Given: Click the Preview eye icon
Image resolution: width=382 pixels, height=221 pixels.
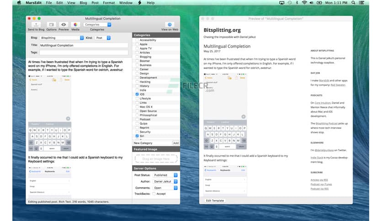Looking at the screenshot, I should (x=64, y=25).
